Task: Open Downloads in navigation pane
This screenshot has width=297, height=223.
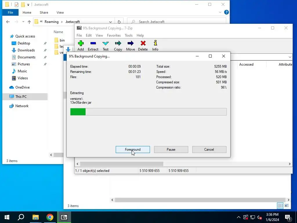Action: (26, 50)
